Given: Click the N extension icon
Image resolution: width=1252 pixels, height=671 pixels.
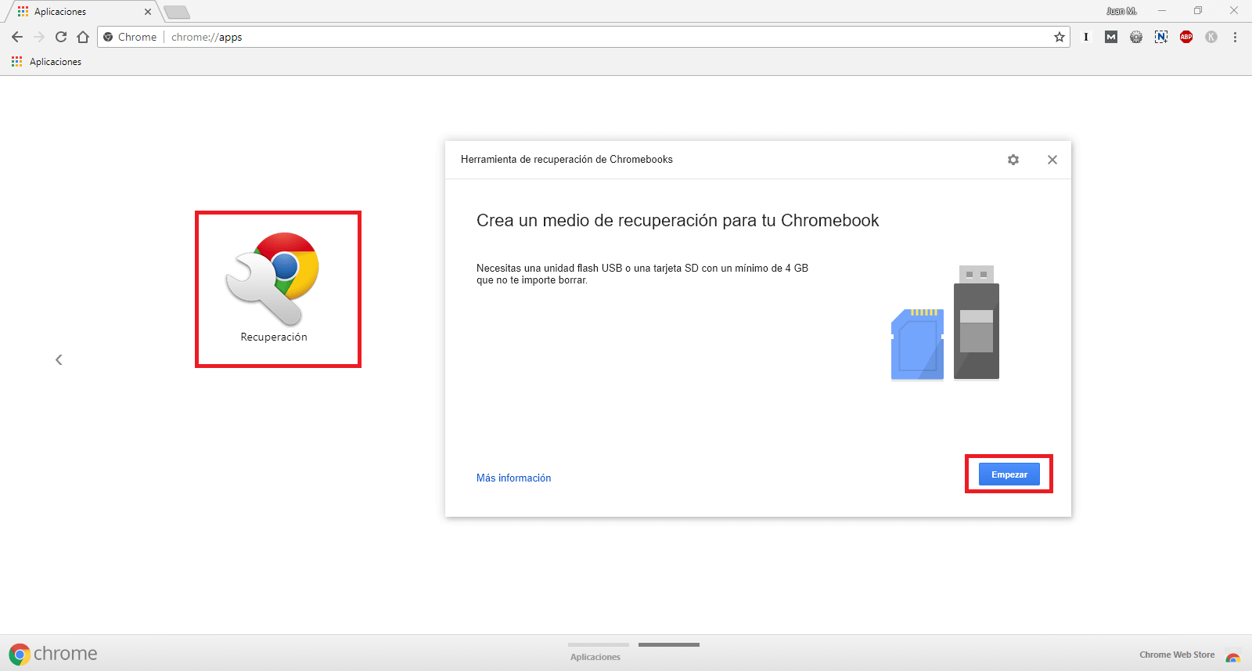Looking at the screenshot, I should click(1161, 37).
